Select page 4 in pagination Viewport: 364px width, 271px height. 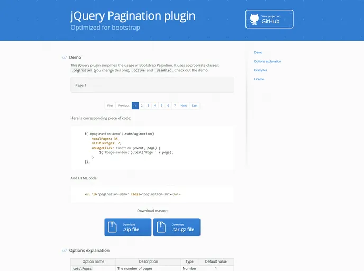(155, 106)
